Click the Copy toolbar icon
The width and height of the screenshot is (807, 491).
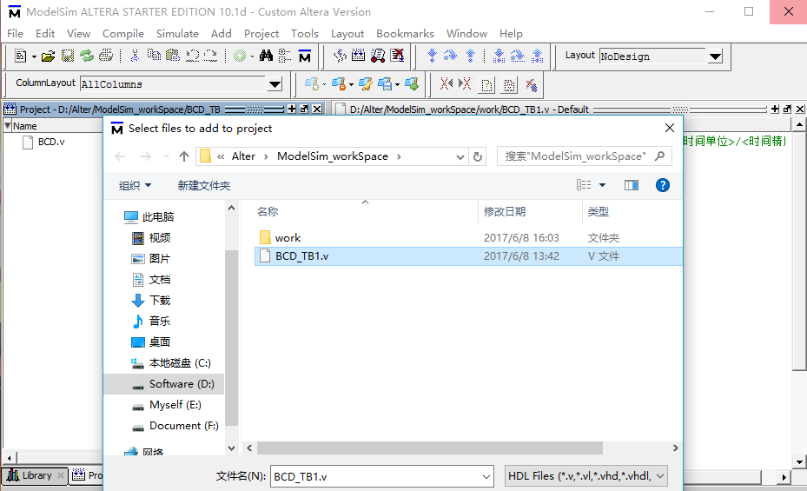point(154,55)
